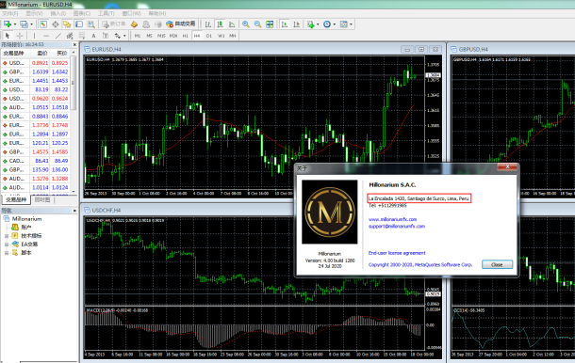Image resolution: width=575 pixels, height=363 pixels.
Task: Switch to the M15 timeframe
Action: (x=161, y=36)
